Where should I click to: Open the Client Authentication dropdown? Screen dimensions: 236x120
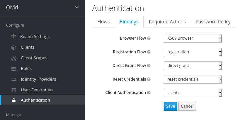193,93
